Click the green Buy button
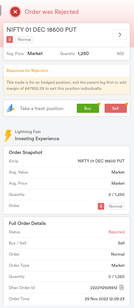Viewport: 134px width, 308px height. click(88, 108)
